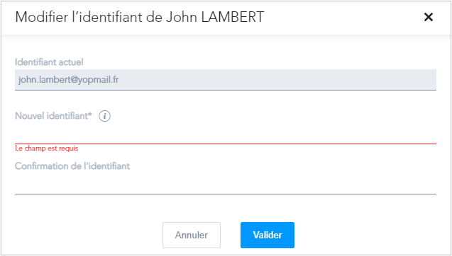
Task: Click the Identifiant actuel disabled field
Action: (x=226, y=80)
